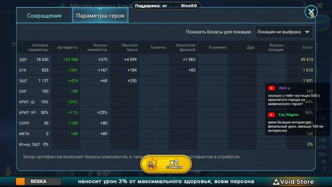Click the Дар column header
Viewport: 332px width, 187px height.
251,47
